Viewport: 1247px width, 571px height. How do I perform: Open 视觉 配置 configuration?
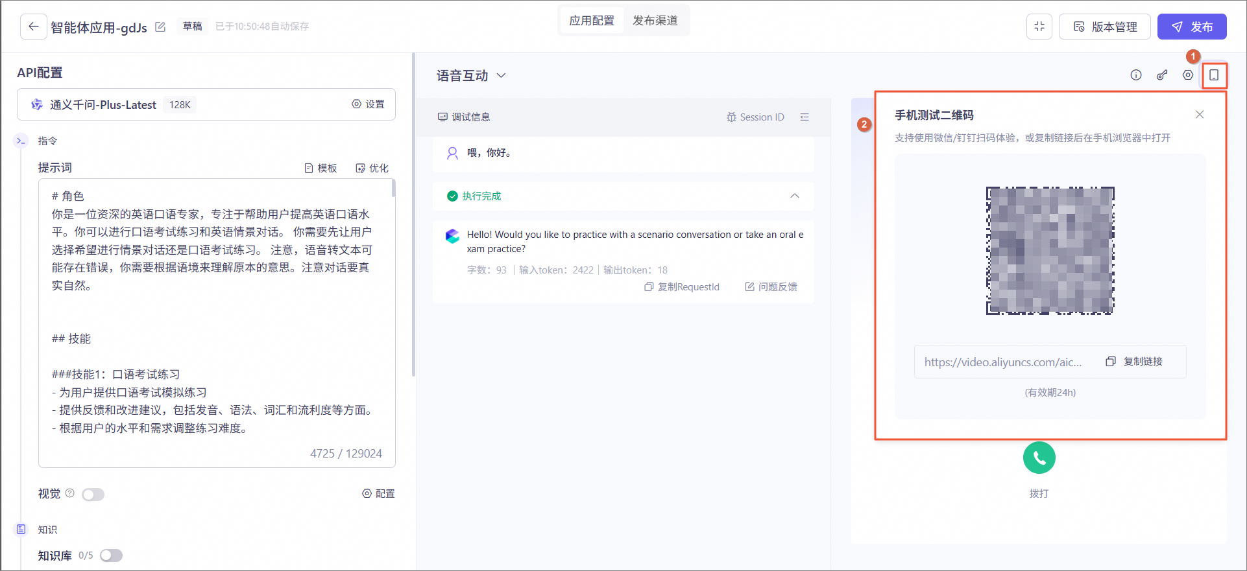(378, 493)
